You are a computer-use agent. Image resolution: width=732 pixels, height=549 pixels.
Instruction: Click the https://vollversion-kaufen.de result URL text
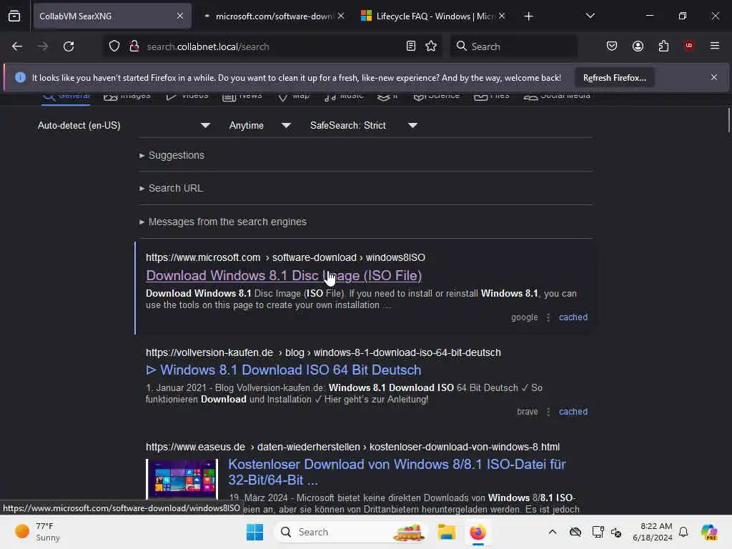(x=323, y=353)
